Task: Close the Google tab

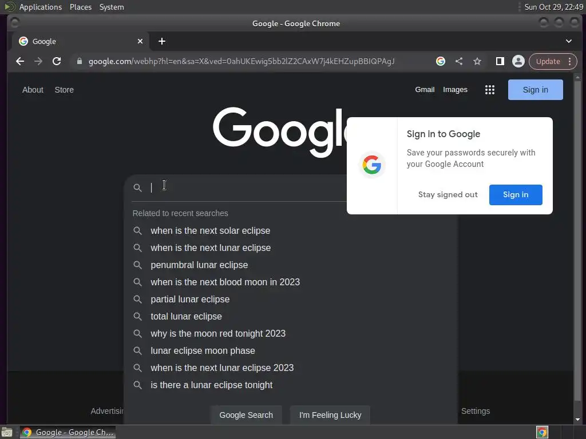Action: point(140,41)
